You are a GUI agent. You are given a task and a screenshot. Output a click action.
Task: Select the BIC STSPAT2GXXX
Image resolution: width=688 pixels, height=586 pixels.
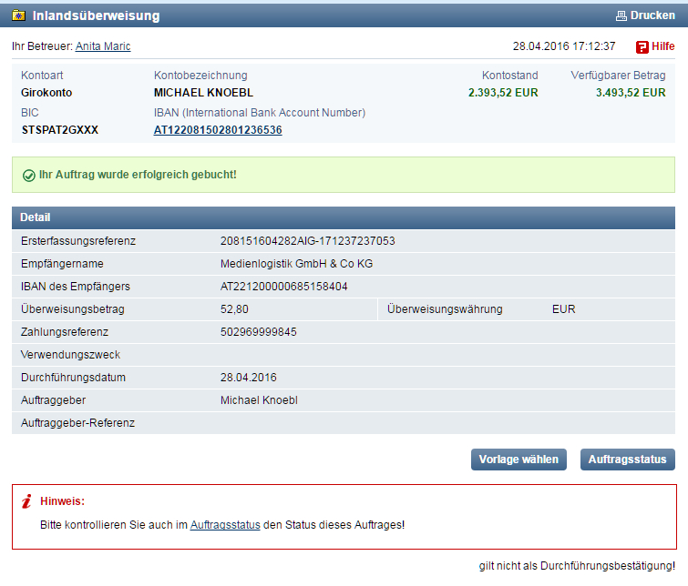(x=60, y=130)
